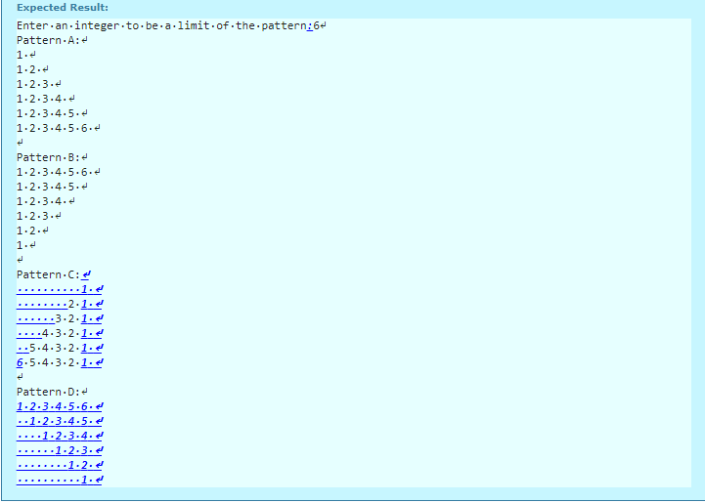Viewport: 705px width, 503px height.
Task: Click last blue row '1' in Pattern D
Action: click(60, 481)
